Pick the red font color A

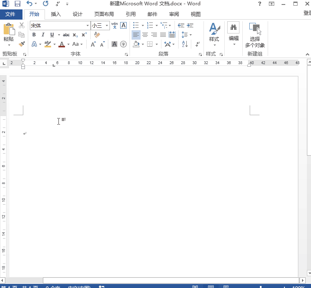click(x=62, y=44)
